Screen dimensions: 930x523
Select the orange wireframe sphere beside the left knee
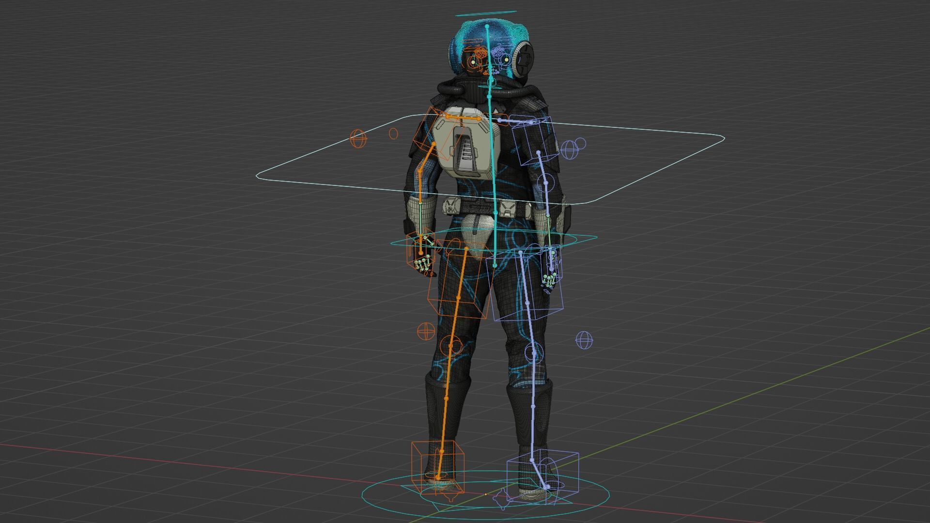pyautogui.click(x=426, y=331)
